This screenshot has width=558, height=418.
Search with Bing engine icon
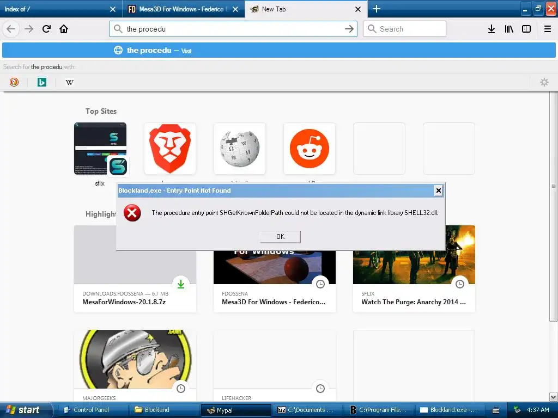pyautogui.click(x=41, y=82)
